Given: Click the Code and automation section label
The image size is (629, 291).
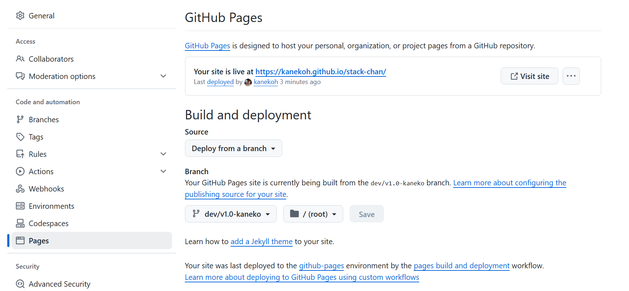Looking at the screenshot, I should click(x=48, y=102).
